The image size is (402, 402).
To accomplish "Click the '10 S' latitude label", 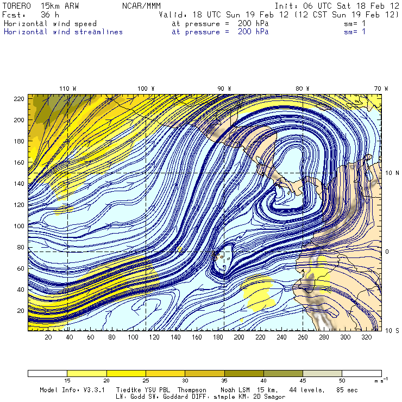I will coord(392,331).
